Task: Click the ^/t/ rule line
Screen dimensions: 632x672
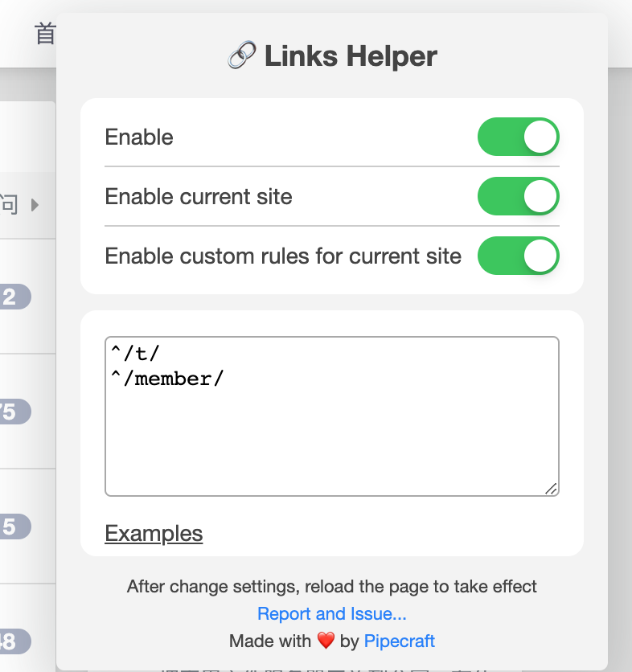Action: [x=137, y=354]
